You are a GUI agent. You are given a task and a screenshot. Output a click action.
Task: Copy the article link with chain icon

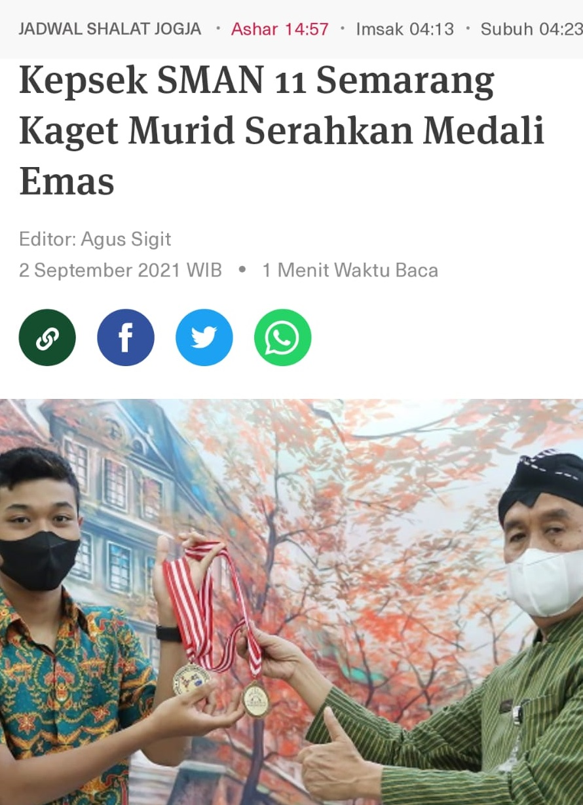pyautogui.click(x=47, y=337)
